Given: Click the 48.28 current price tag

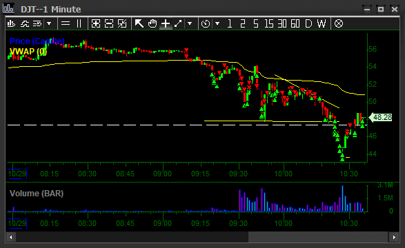Looking at the screenshot, I should 380,117.
